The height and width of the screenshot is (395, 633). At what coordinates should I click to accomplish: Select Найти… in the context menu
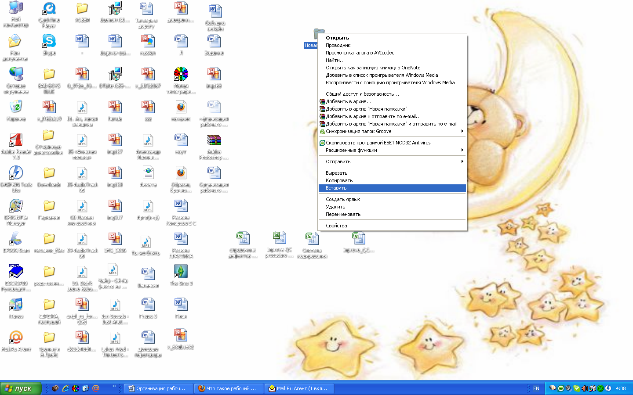click(392, 60)
